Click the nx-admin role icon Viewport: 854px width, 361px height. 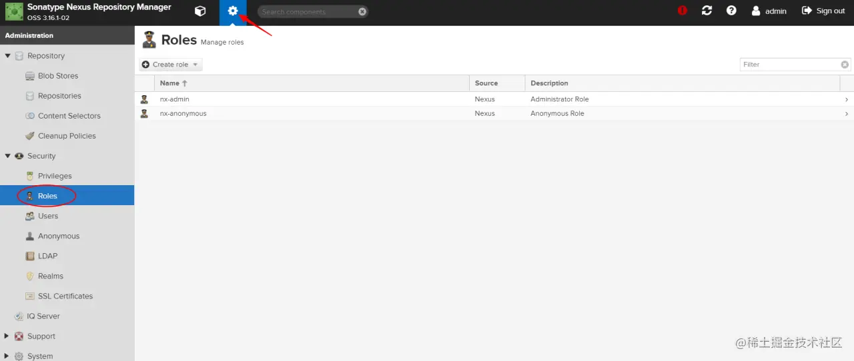tap(144, 99)
